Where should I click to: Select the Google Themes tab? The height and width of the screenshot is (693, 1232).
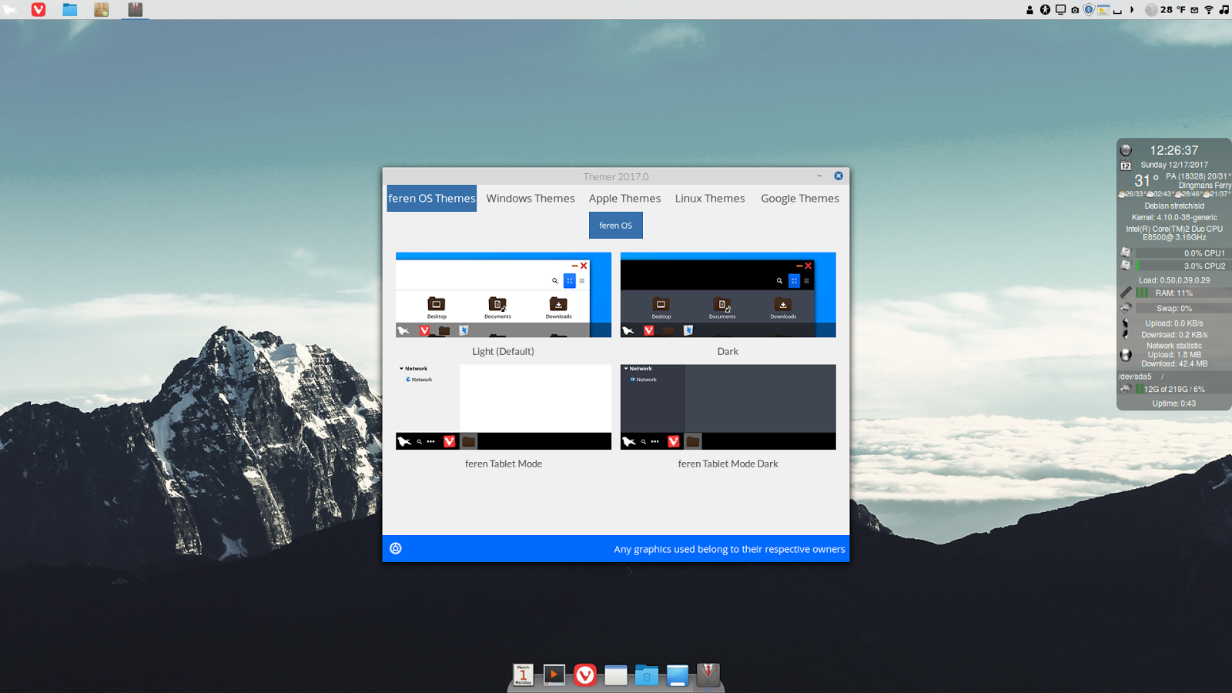pyautogui.click(x=799, y=198)
